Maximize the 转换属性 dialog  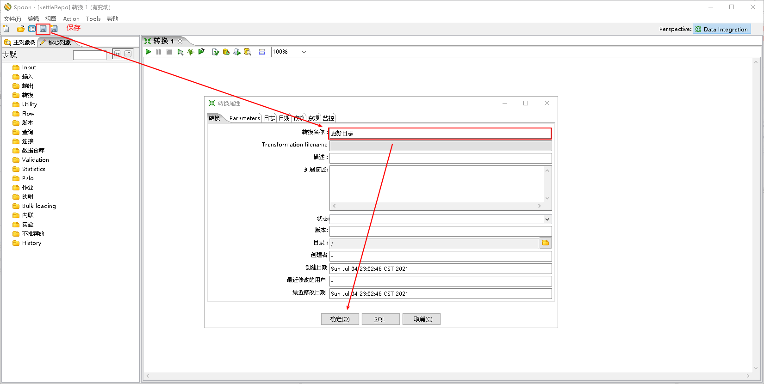(x=526, y=103)
